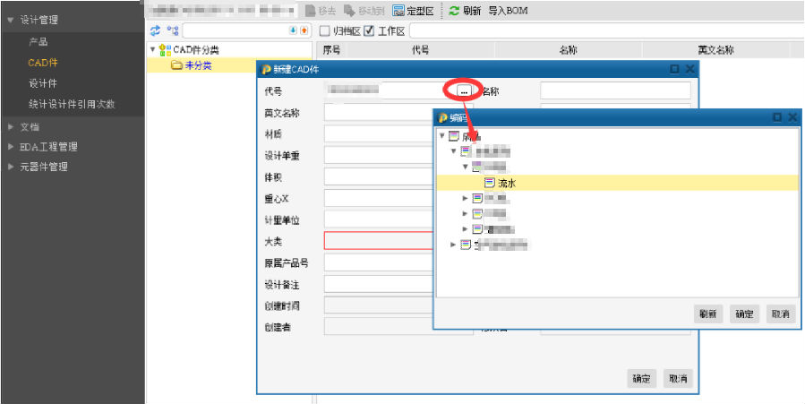The height and width of the screenshot is (404, 805).
Task: Expand the EDA工程管理 sidebar section
Action: tap(10, 147)
